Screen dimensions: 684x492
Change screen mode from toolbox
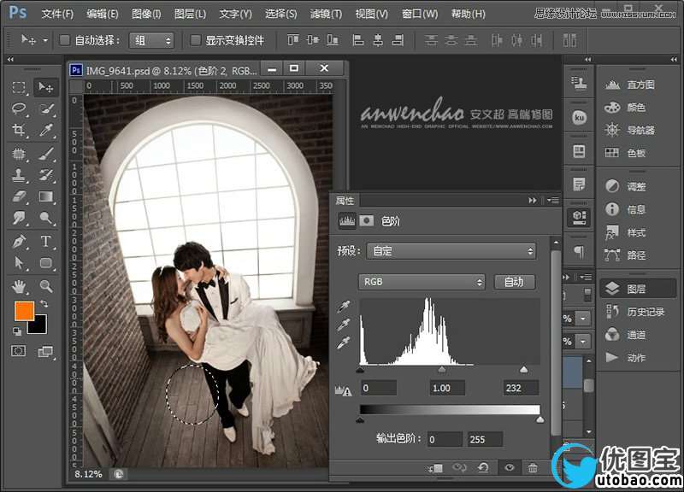[x=45, y=351]
